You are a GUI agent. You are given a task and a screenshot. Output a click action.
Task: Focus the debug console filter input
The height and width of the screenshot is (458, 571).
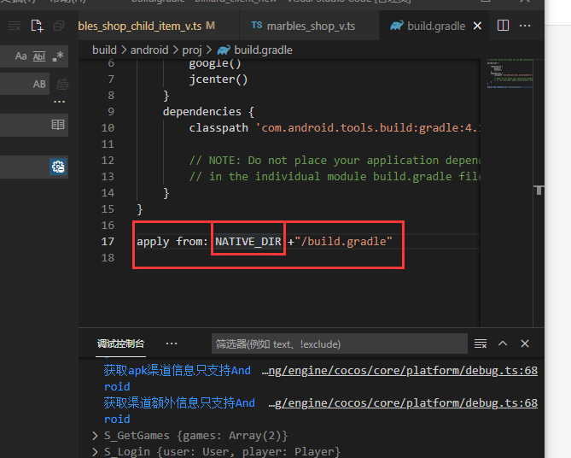click(x=340, y=343)
